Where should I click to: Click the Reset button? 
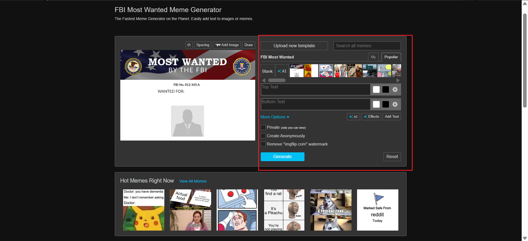[392, 157]
